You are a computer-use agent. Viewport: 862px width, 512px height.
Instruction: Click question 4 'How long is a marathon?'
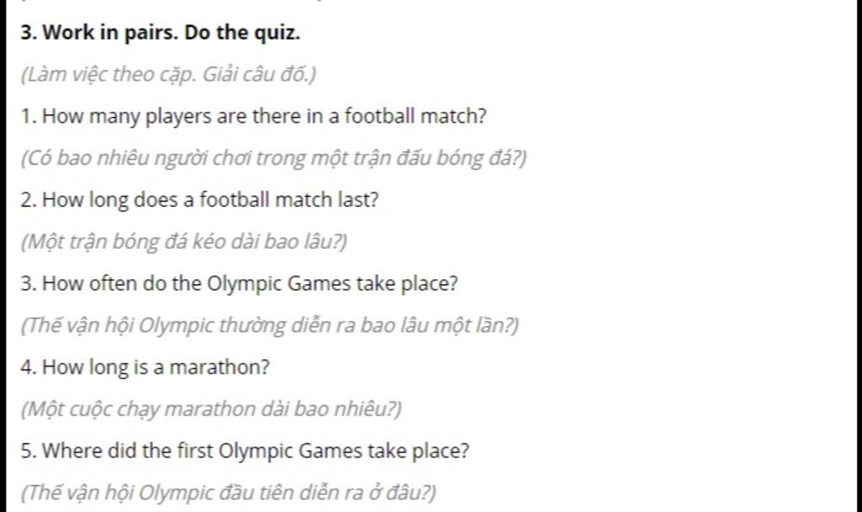145,367
